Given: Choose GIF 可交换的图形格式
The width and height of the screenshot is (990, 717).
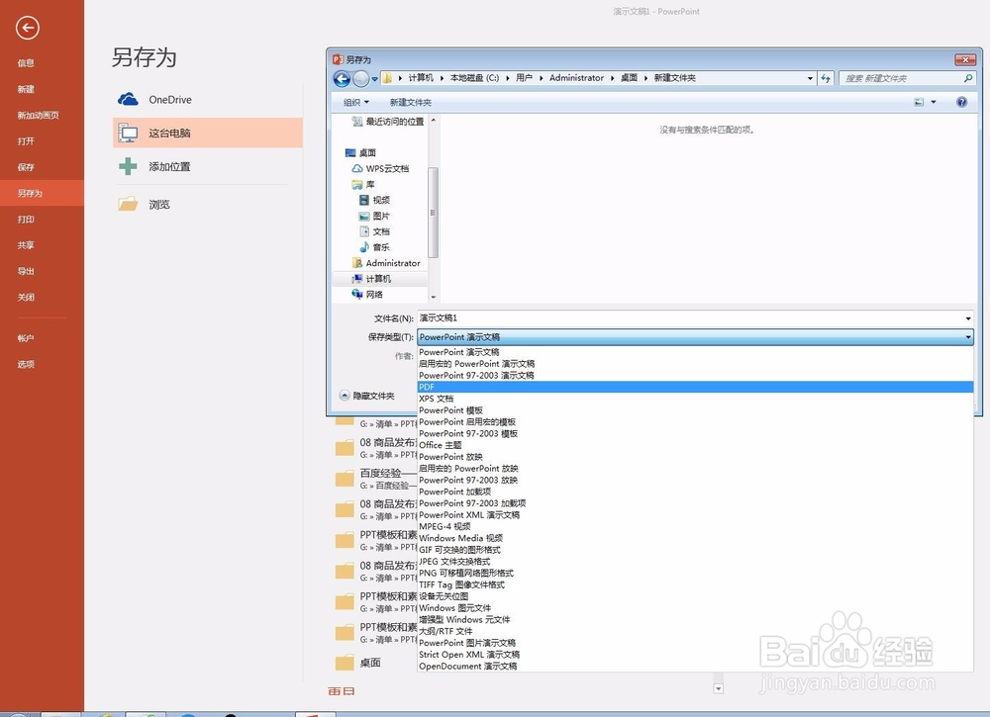Looking at the screenshot, I should 695,550.
